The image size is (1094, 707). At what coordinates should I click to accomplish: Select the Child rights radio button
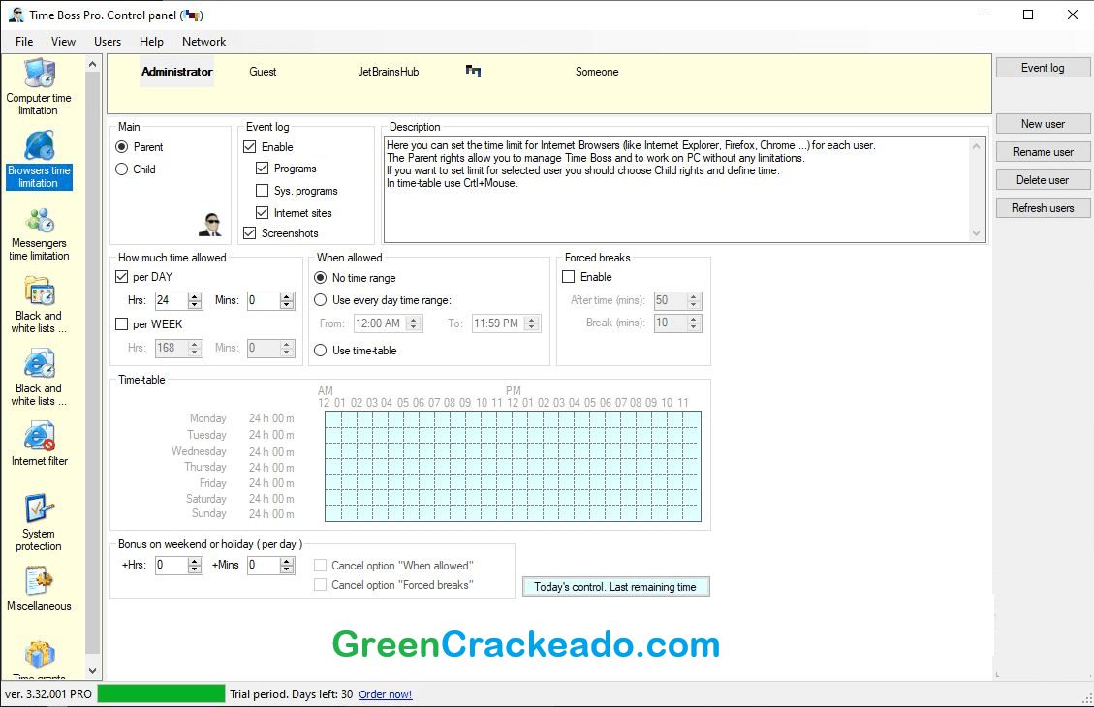(x=120, y=169)
